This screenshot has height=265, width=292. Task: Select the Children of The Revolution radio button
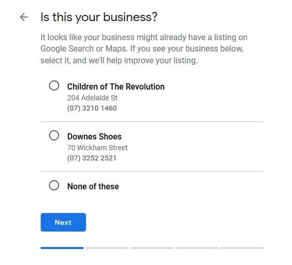click(54, 85)
